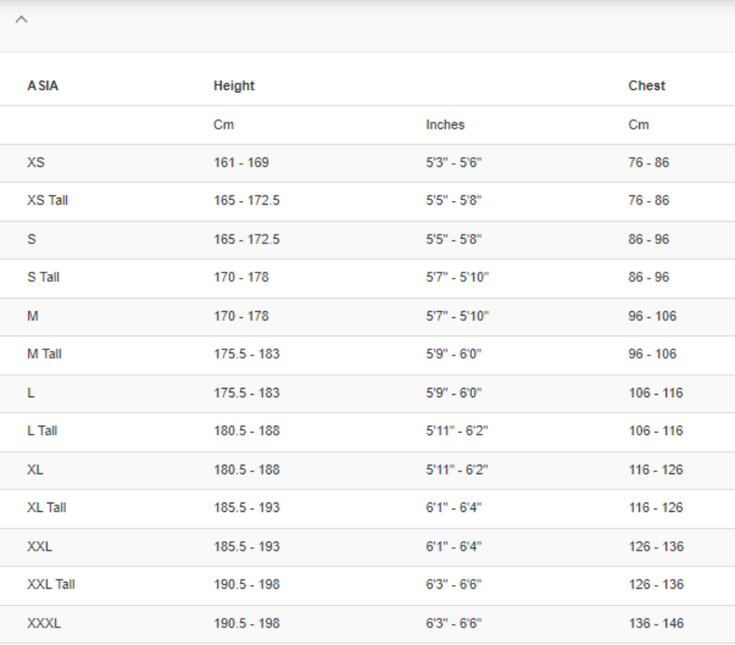This screenshot has height=645, width=735.
Task: Select the XL Tall size label
Action: 47,507
